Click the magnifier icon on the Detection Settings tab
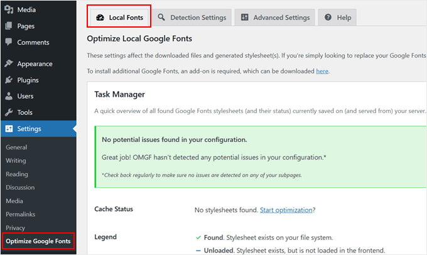427x255 pixels. tap(161, 17)
